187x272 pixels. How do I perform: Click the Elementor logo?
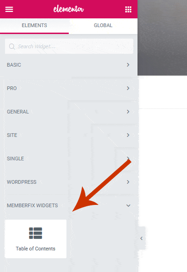coord(68,9)
